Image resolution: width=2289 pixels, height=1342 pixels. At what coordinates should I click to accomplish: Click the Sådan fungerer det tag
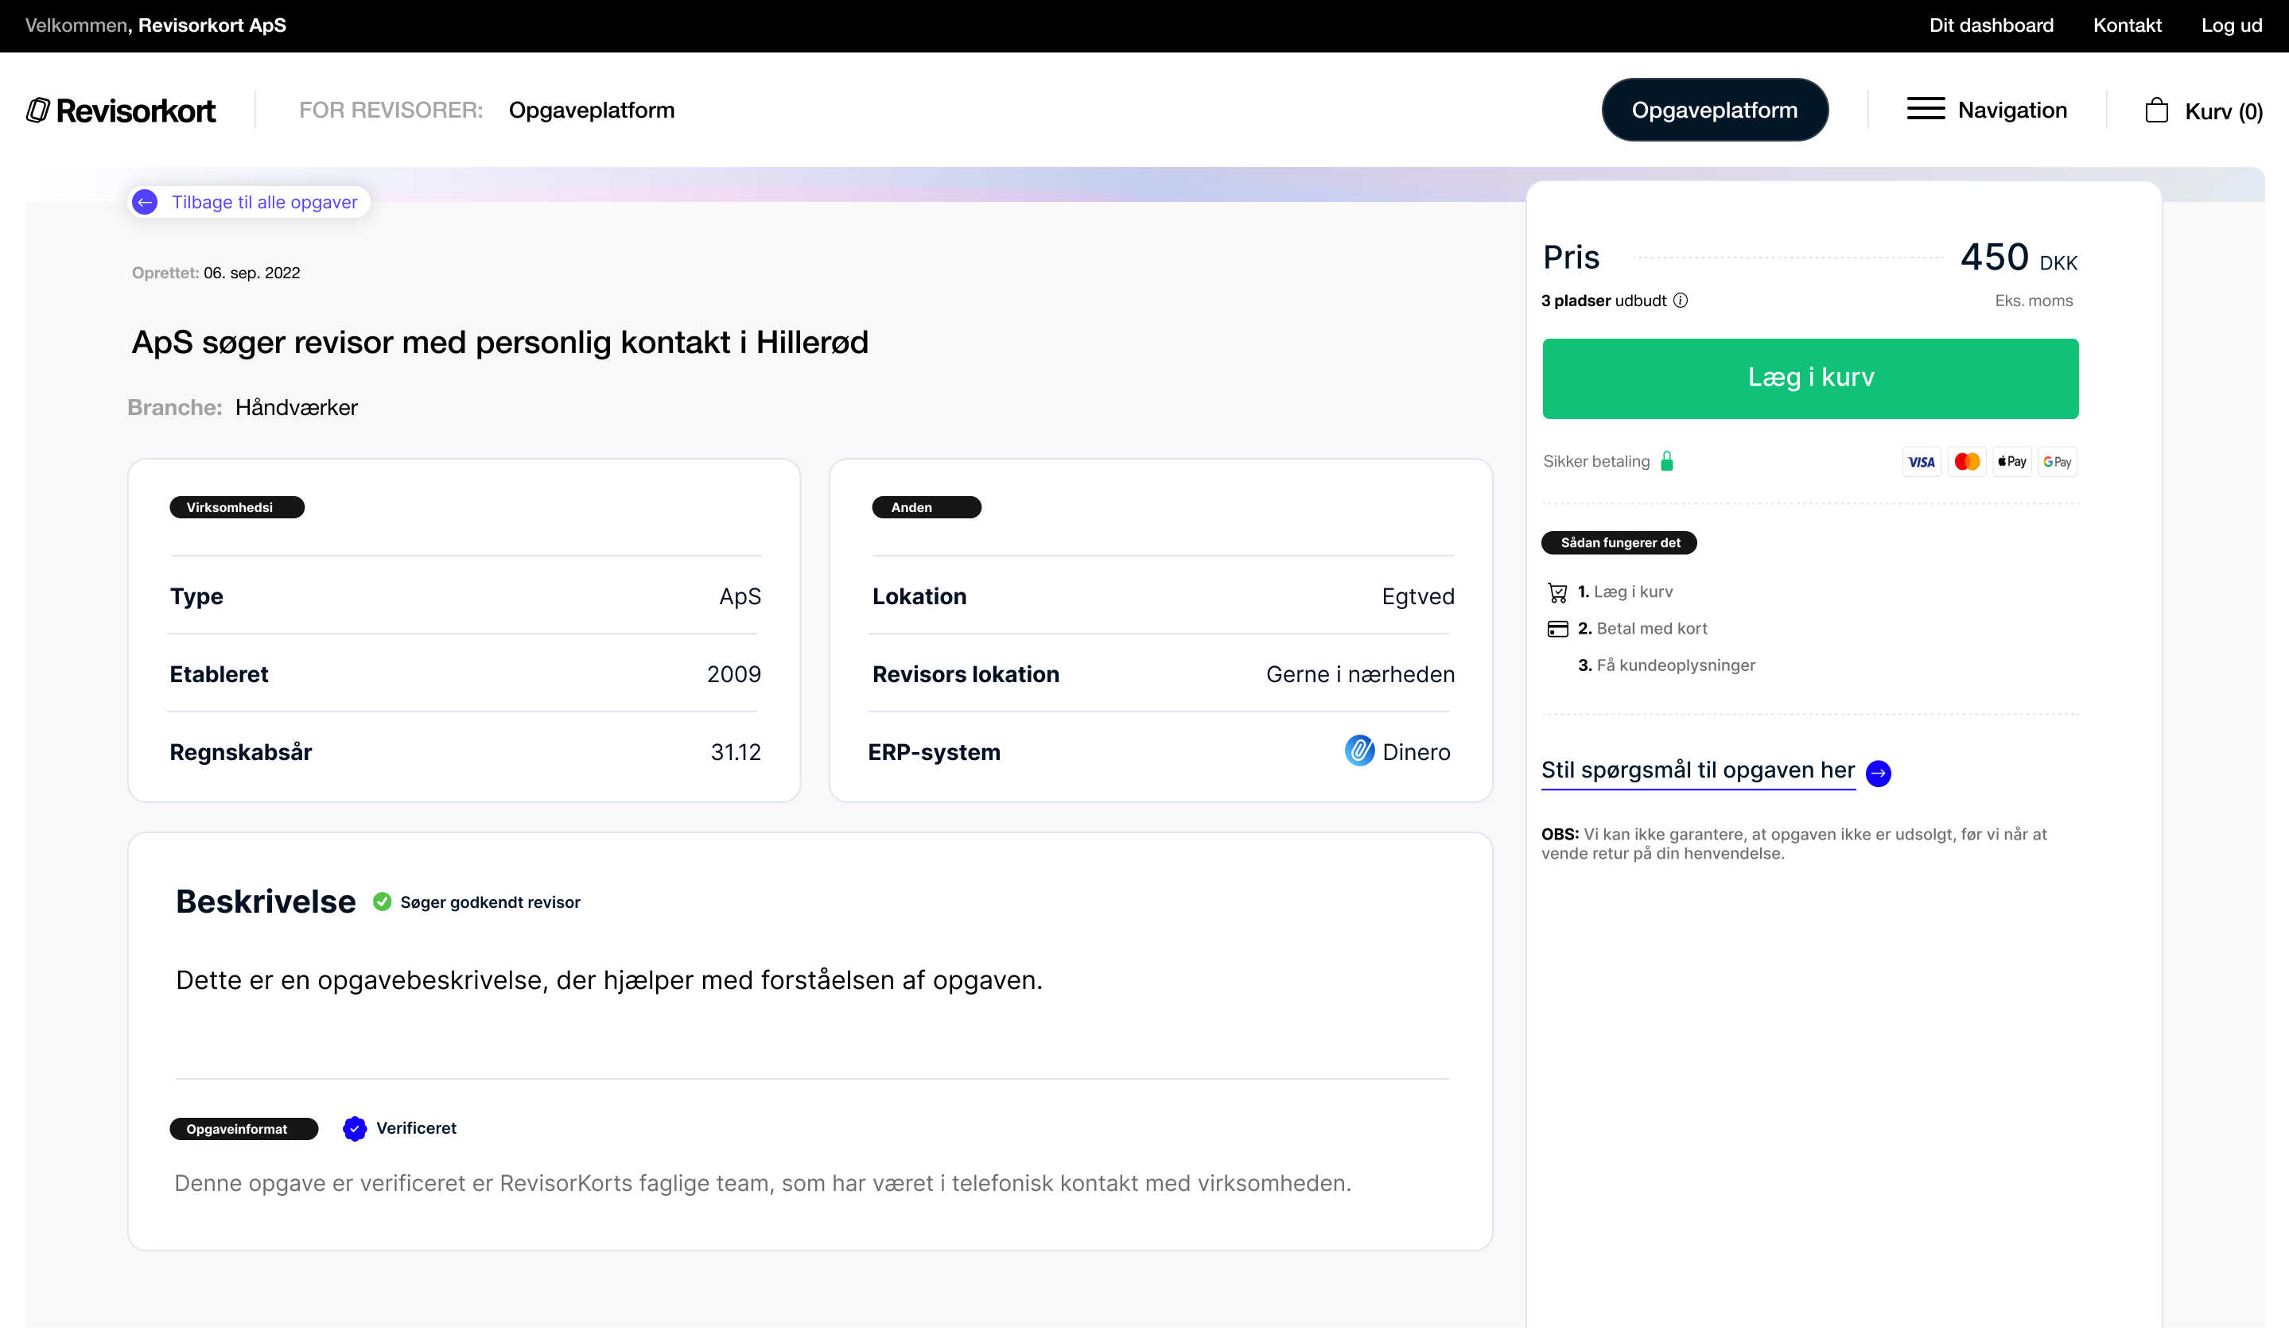coord(1619,543)
